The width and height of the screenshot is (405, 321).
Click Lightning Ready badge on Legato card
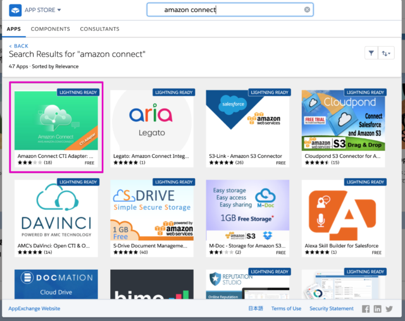174,92
